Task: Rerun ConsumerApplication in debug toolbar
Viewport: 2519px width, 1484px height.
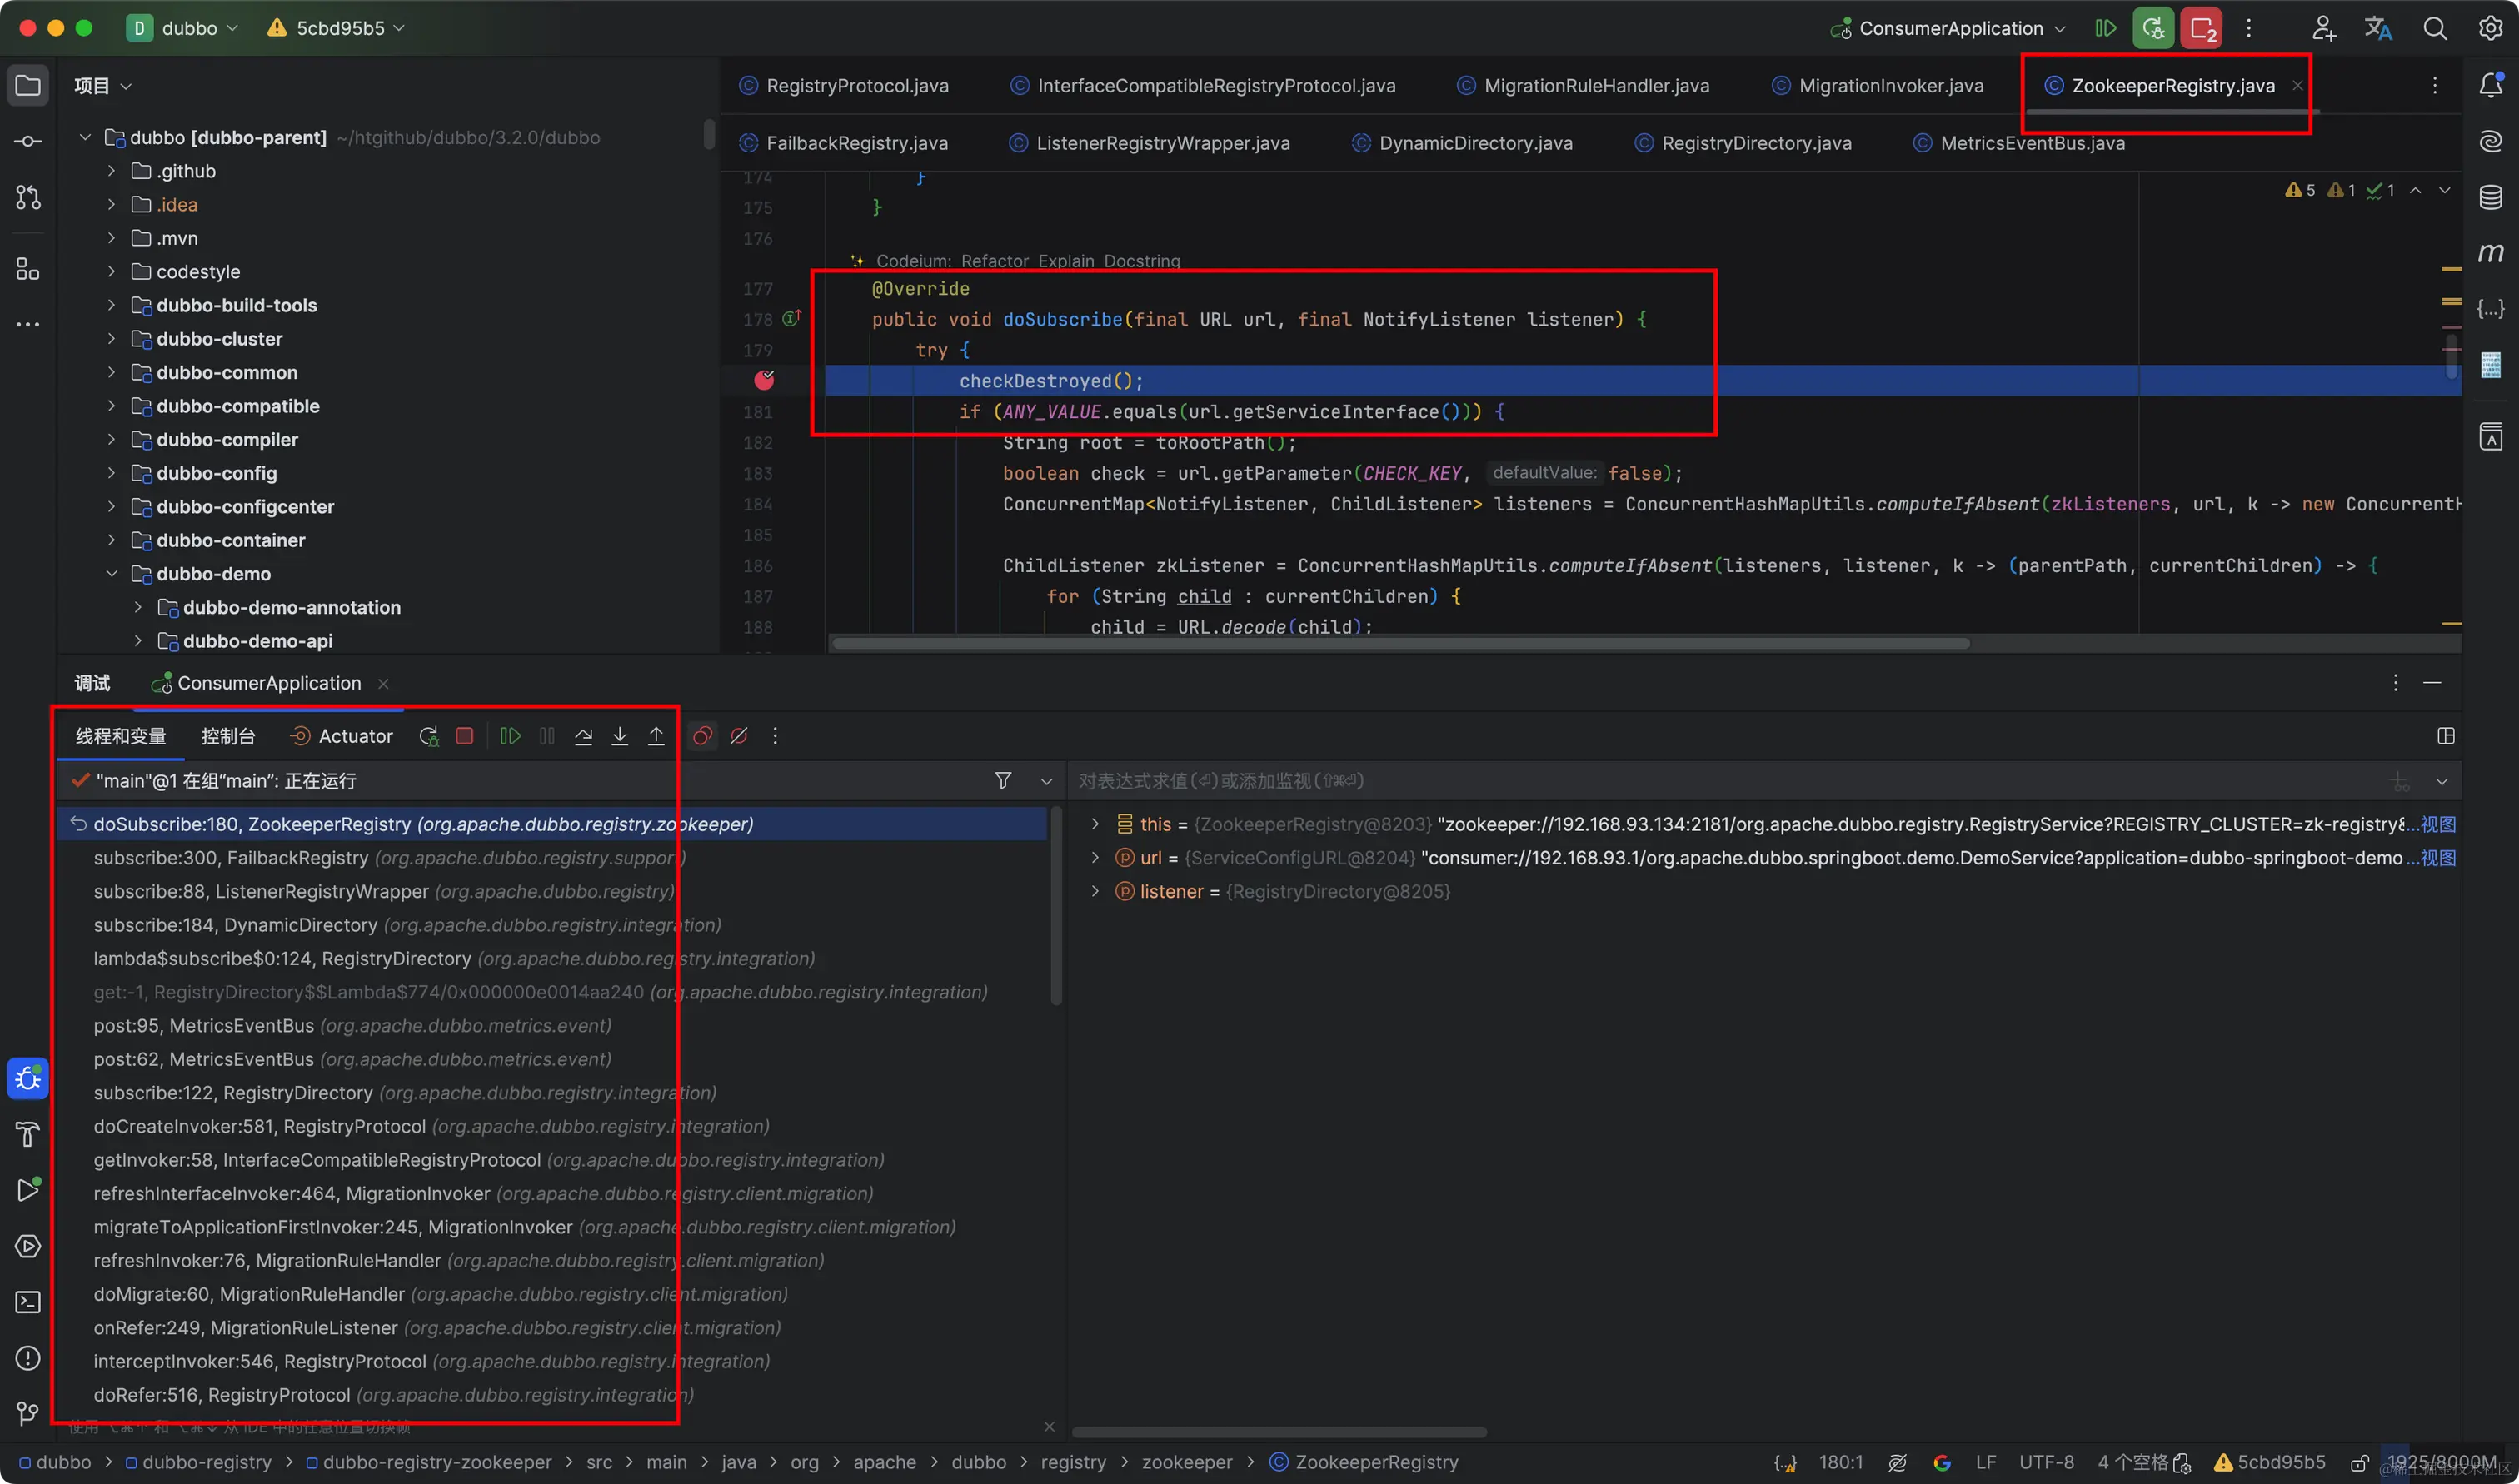Action: point(428,736)
